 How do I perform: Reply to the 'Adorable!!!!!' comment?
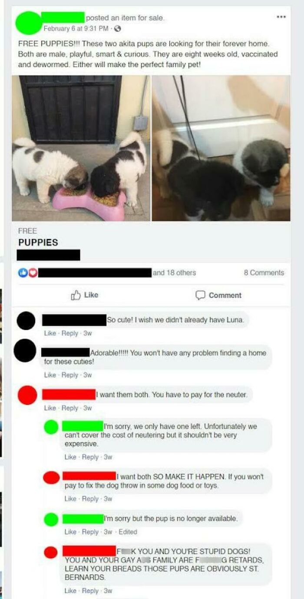69,375
